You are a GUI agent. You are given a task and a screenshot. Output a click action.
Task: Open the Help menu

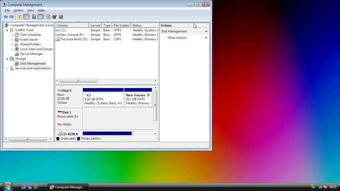pos(41,10)
